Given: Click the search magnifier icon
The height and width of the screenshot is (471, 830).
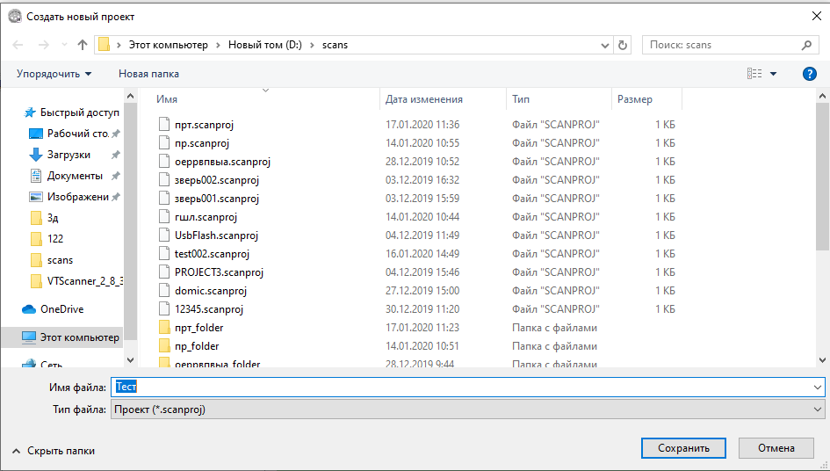Looking at the screenshot, I should 806,45.
